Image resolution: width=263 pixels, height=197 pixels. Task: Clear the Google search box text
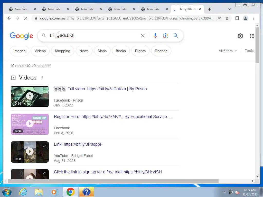tap(143, 35)
